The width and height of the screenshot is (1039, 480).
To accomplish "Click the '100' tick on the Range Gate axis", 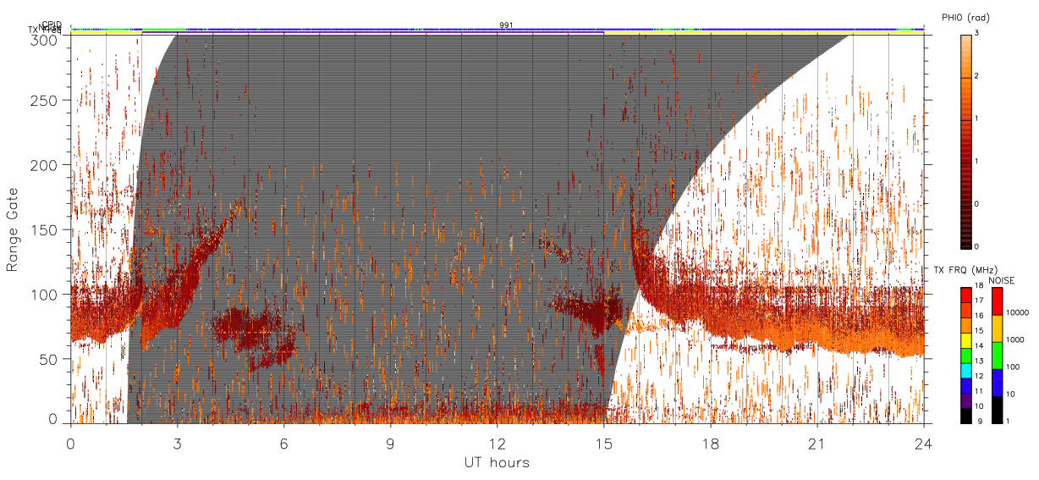I will click(x=46, y=295).
